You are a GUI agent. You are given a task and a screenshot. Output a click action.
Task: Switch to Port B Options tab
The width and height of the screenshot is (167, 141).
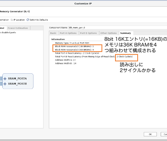tap(88, 33)
